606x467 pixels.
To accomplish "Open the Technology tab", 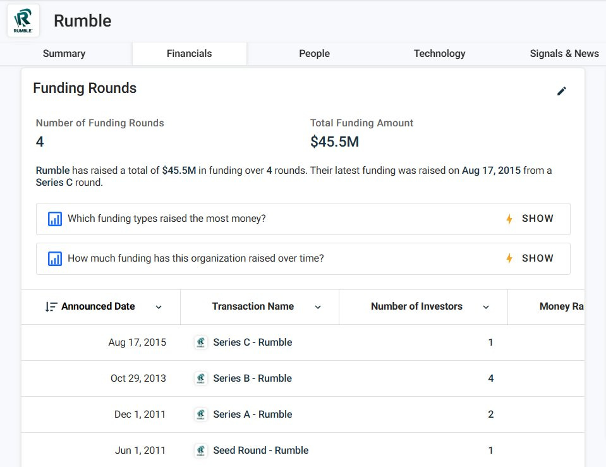I will (x=439, y=54).
